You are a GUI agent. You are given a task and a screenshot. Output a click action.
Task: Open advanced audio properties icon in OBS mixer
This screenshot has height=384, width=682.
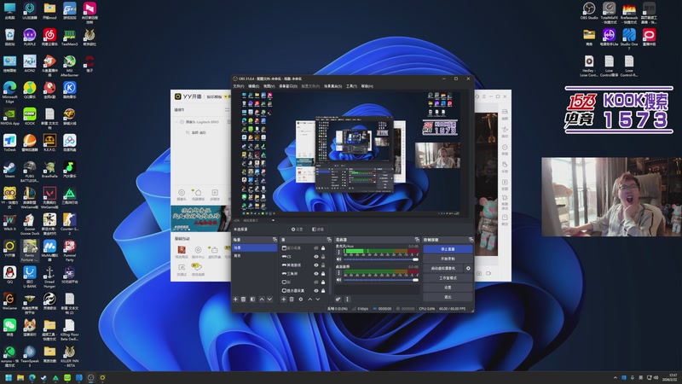click(338, 300)
